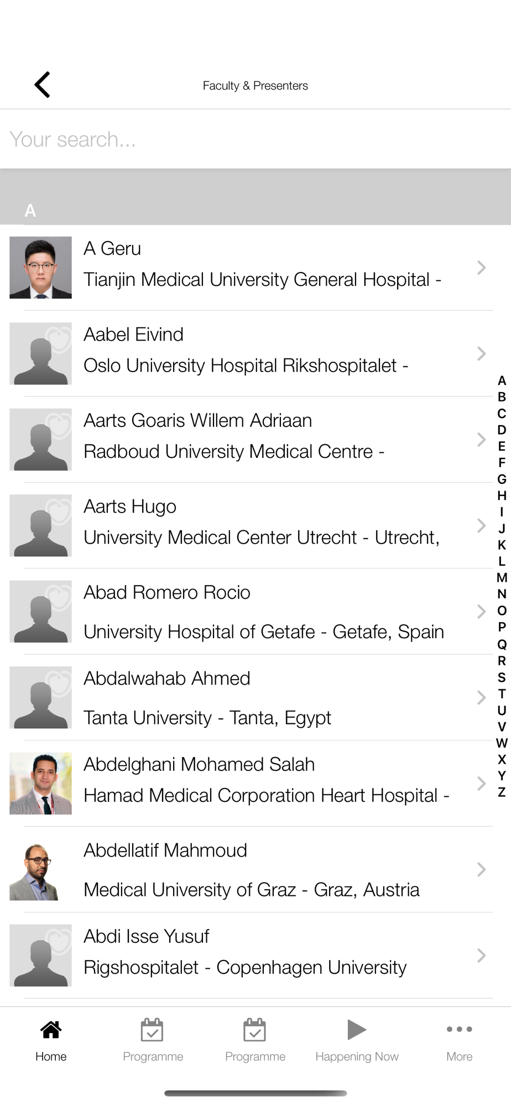The width and height of the screenshot is (511, 1106).
Task: Tap the back arrow icon
Action: (x=43, y=85)
